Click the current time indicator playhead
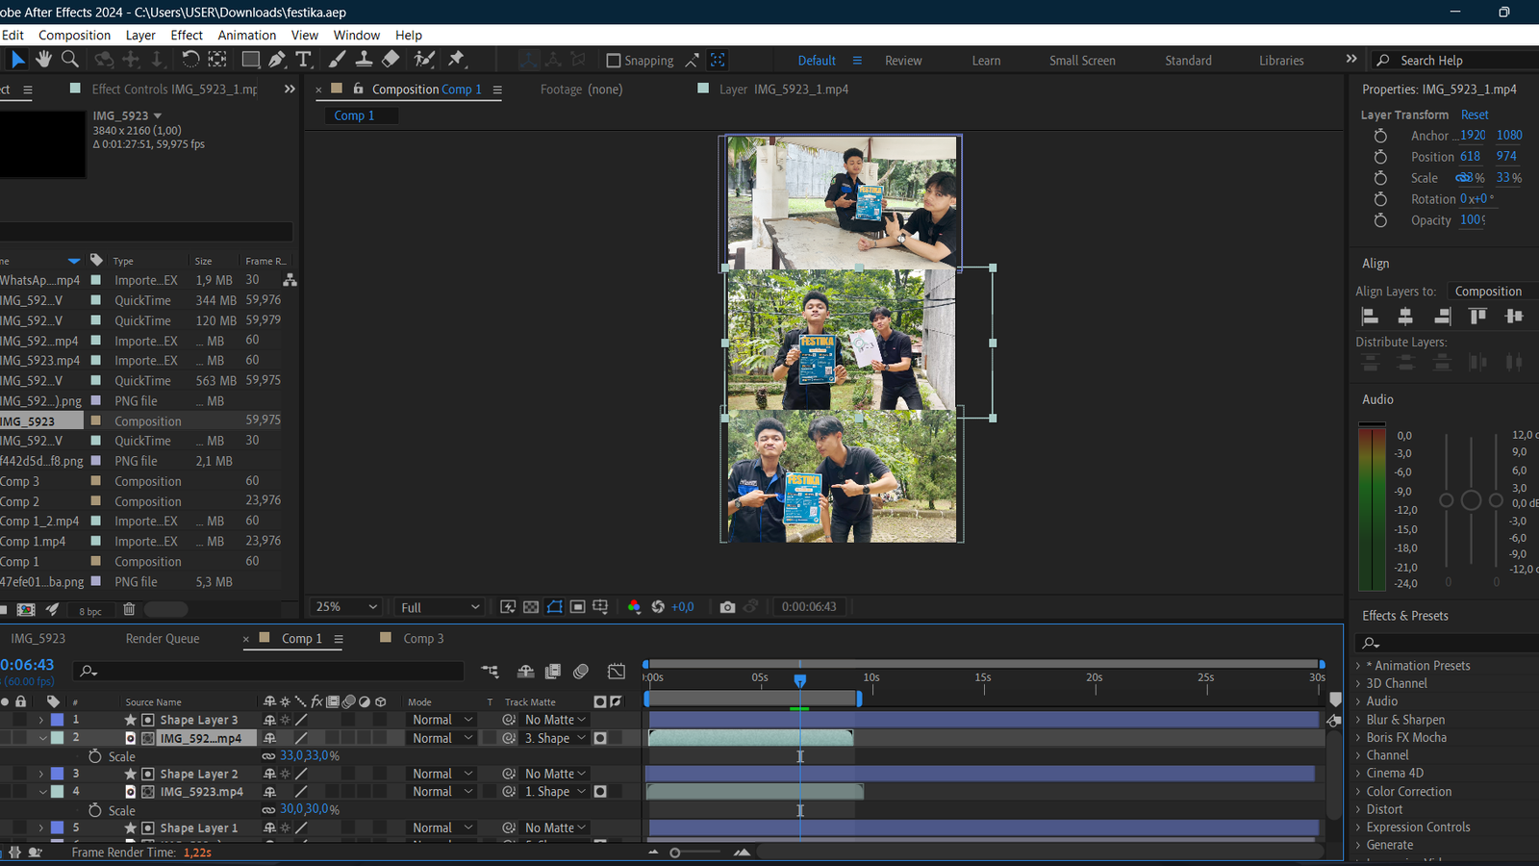This screenshot has width=1539, height=866. click(799, 679)
